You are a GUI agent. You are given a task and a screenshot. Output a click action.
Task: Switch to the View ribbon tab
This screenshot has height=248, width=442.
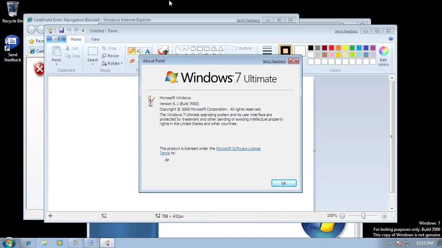[x=95, y=39]
